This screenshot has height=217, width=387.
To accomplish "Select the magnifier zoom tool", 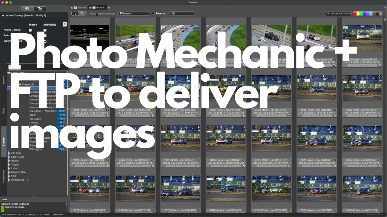I will 82,13.
